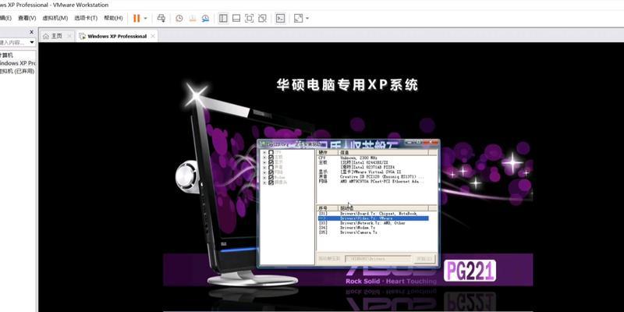
Task: Open the power options arrow beside pause
Action: [145, 18]
